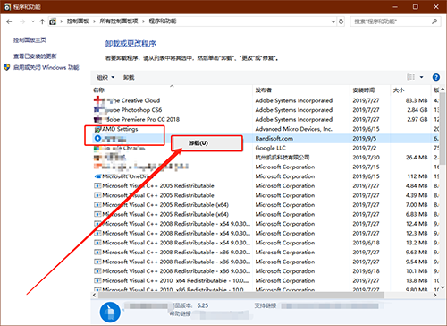
Task: Click the large program icon in details pane
Action: click(110, 313)
